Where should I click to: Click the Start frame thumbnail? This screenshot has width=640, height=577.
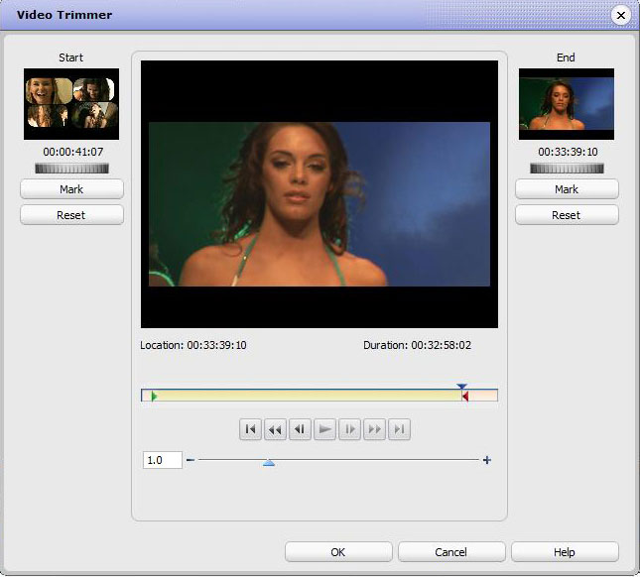tap(71, 104)
